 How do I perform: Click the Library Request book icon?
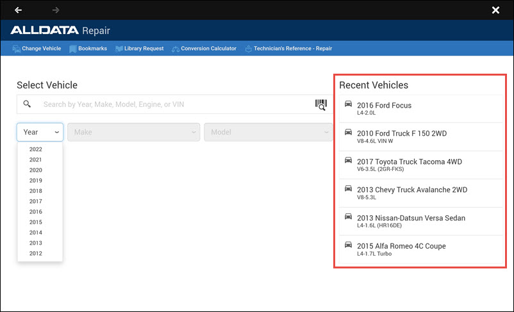coord(119,49)
